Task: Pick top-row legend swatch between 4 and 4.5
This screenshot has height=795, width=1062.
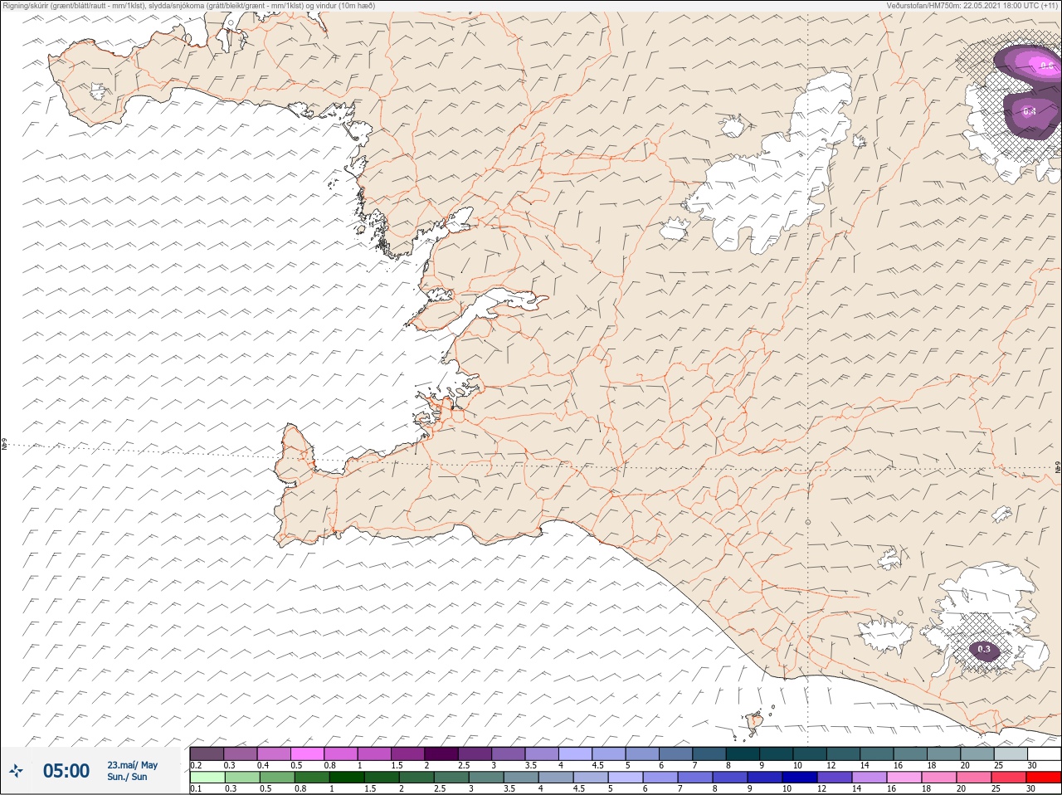Action: pyautogui.click(x=575, y=754)
